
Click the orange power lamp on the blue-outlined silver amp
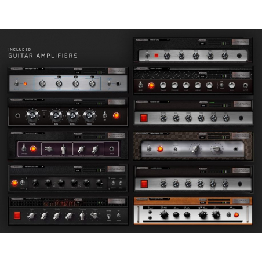pos(25,83)
